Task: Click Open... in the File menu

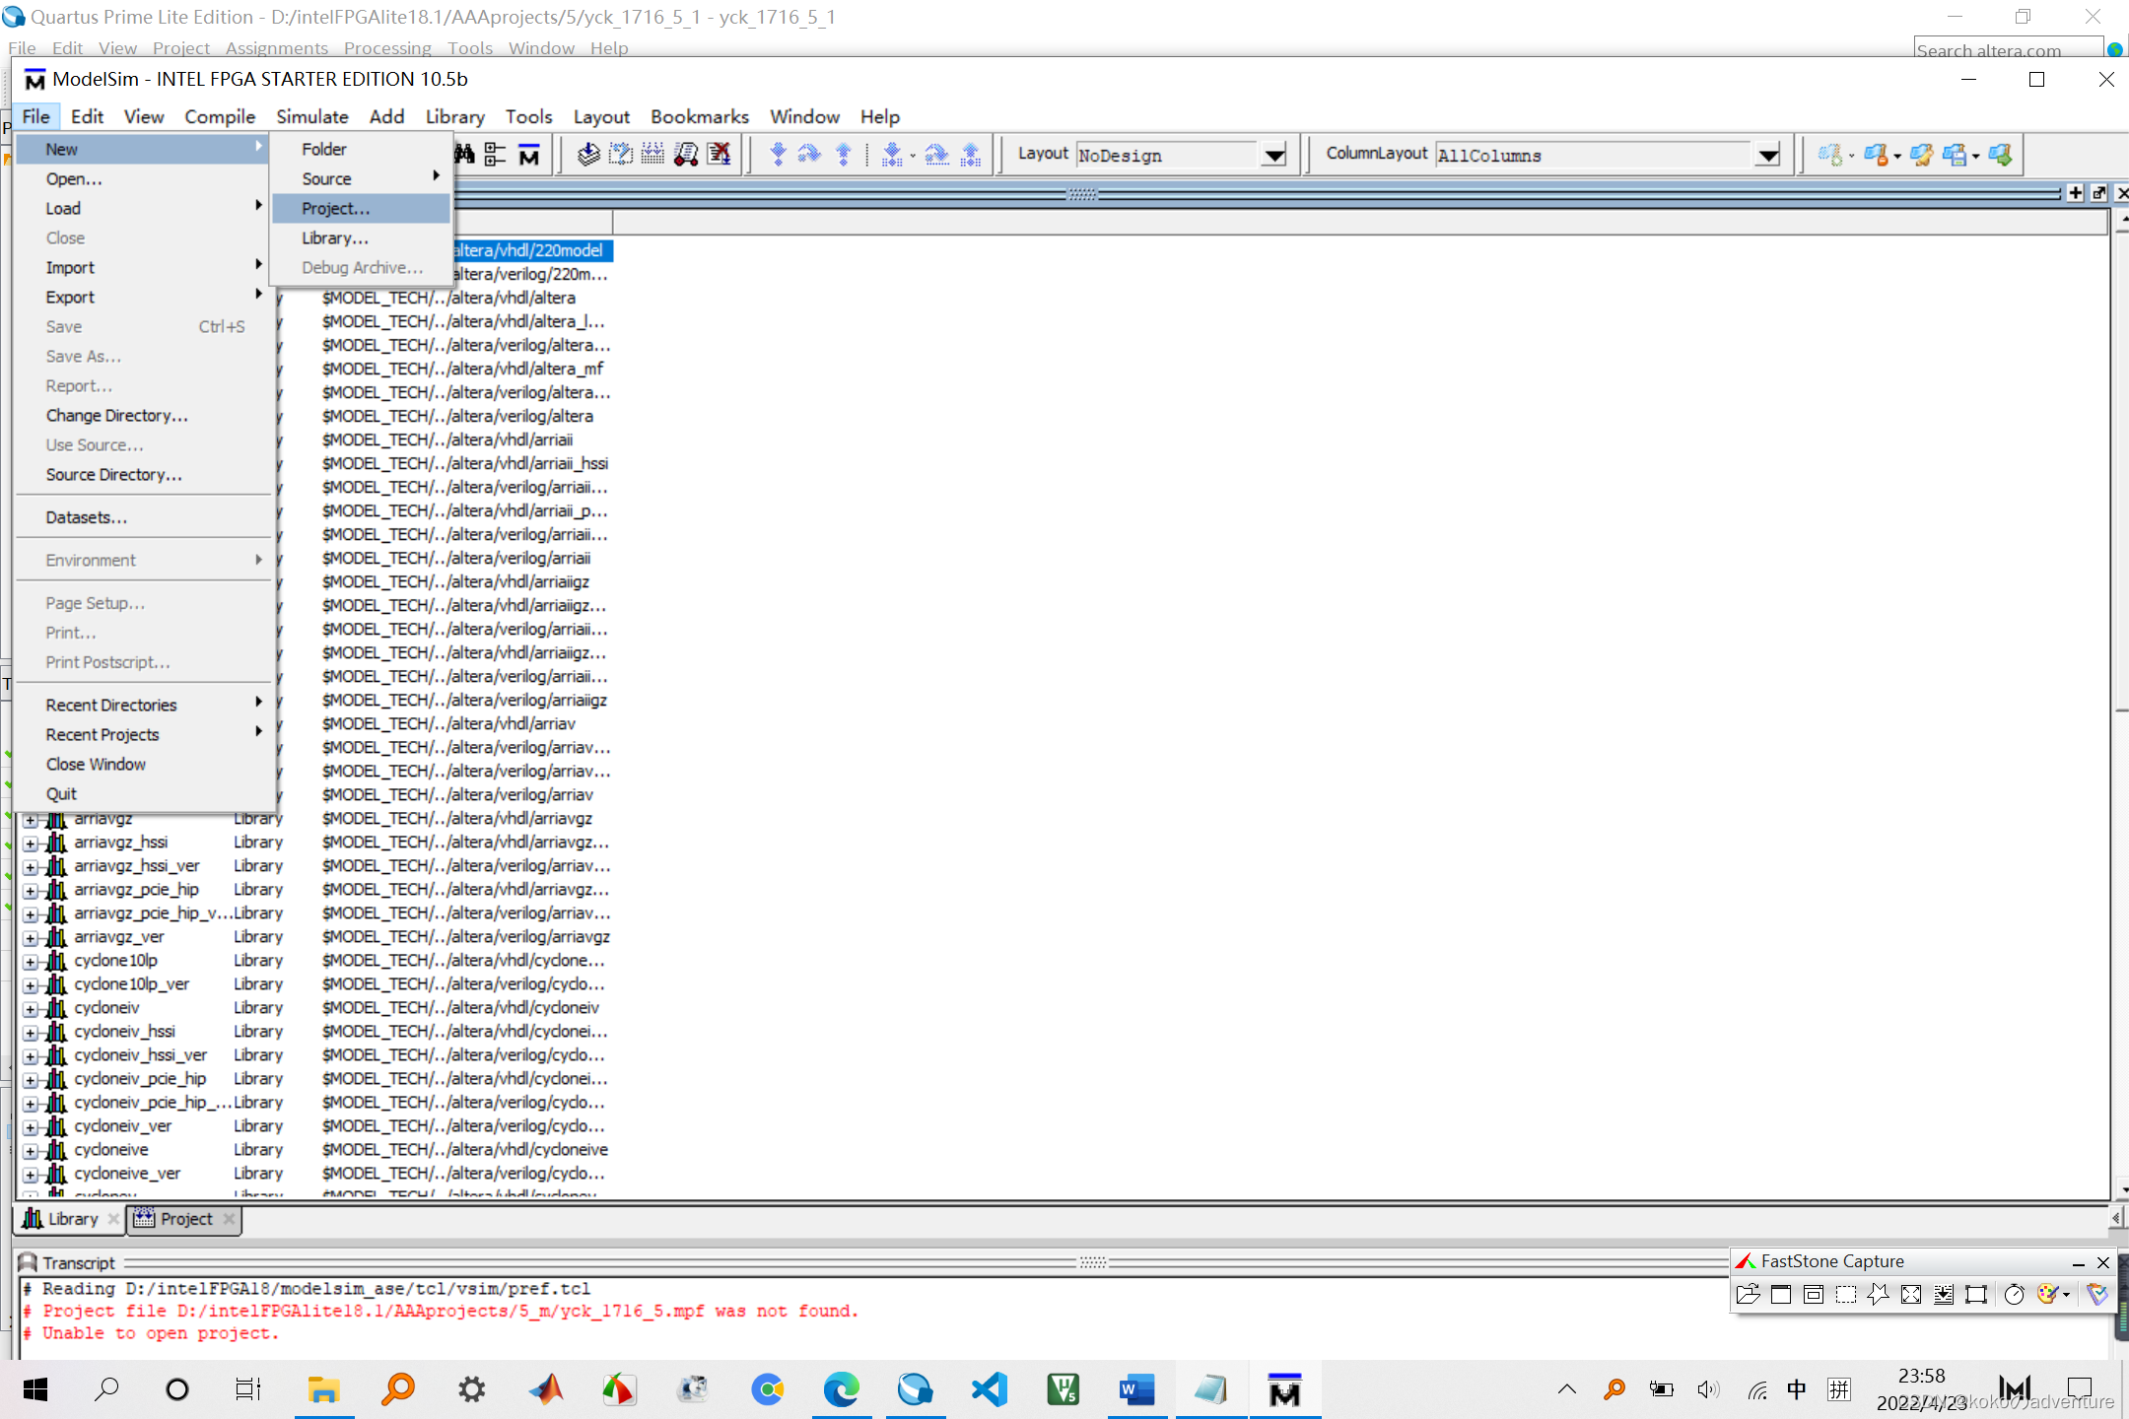Action: (144, 178)
